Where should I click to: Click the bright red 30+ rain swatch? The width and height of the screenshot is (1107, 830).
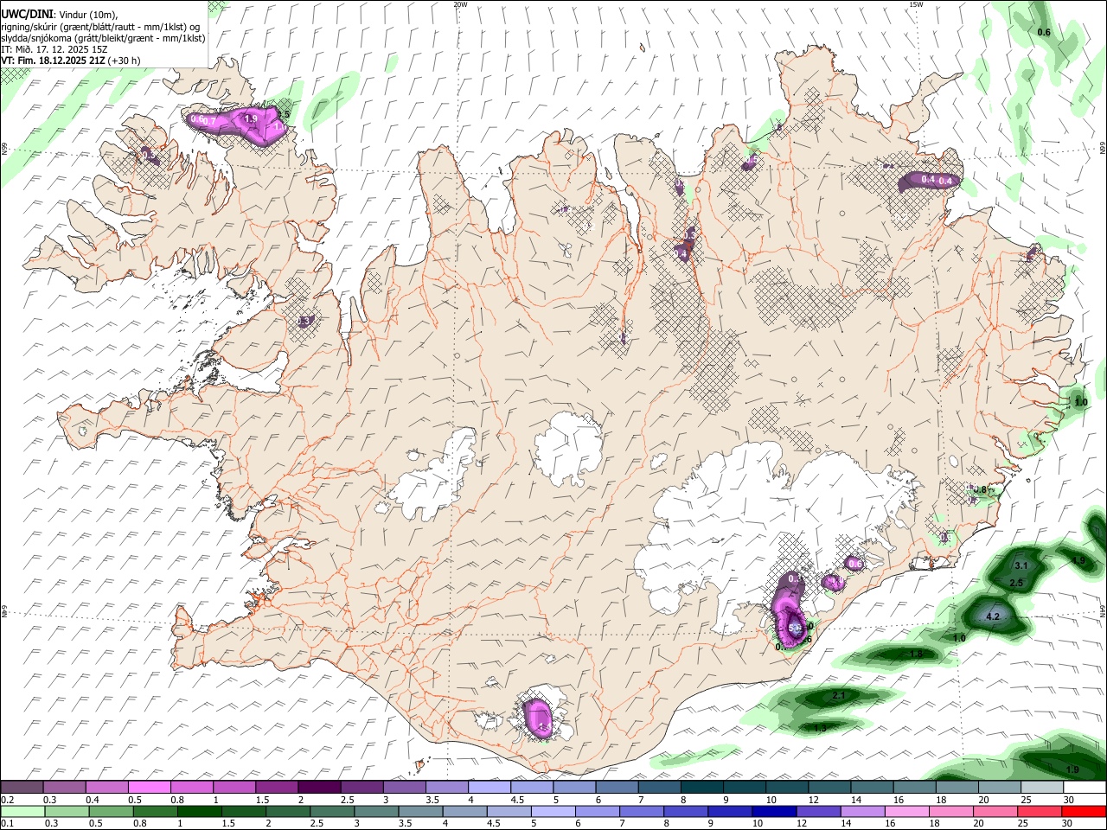click(x=1084, y=811)
